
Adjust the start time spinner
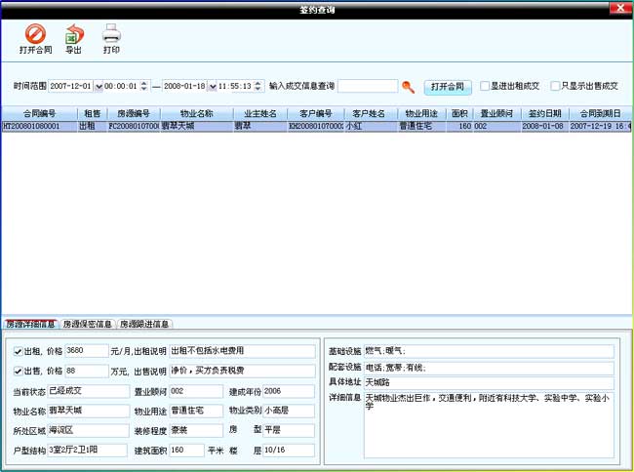(x=144, y=86)
